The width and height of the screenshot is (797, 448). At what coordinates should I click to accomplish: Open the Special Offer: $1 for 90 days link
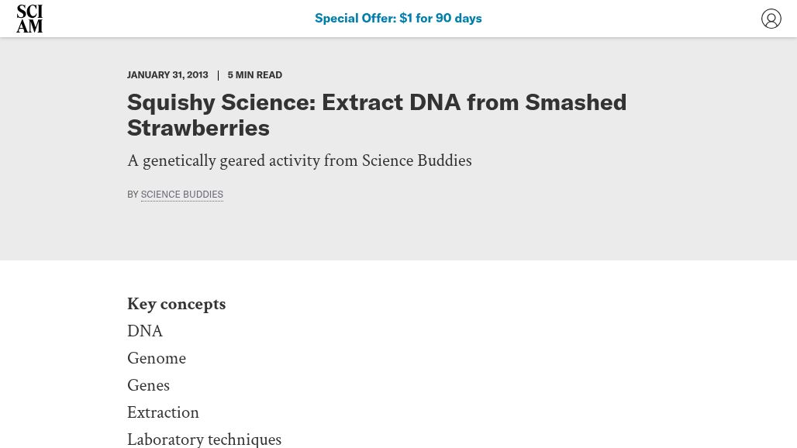click(398, 18)
